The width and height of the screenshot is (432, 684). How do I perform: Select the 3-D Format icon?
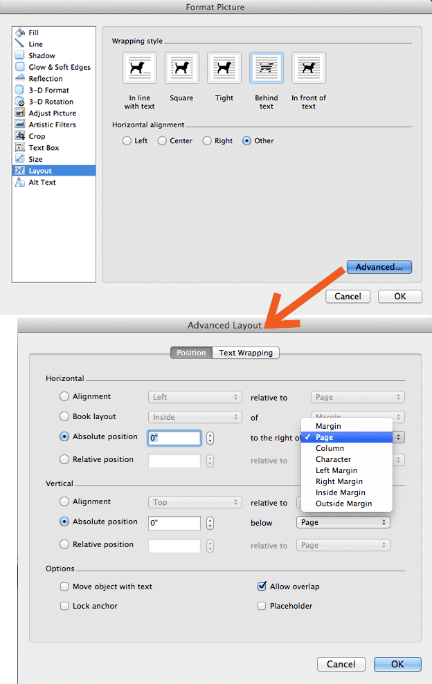[x=19, y=90]
